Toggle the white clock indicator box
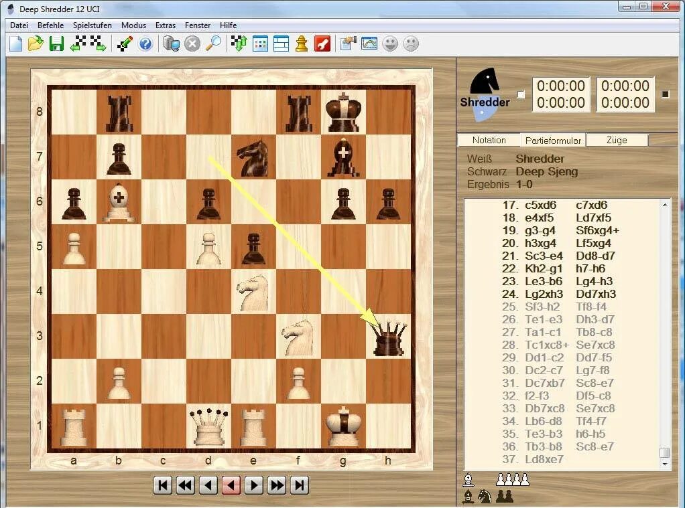Viewport: 685px width, 508px height. coord(521,94)
